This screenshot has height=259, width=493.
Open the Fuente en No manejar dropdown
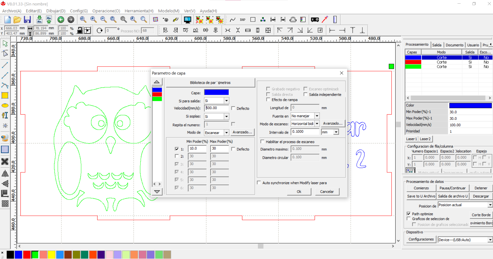click(317, 116)
